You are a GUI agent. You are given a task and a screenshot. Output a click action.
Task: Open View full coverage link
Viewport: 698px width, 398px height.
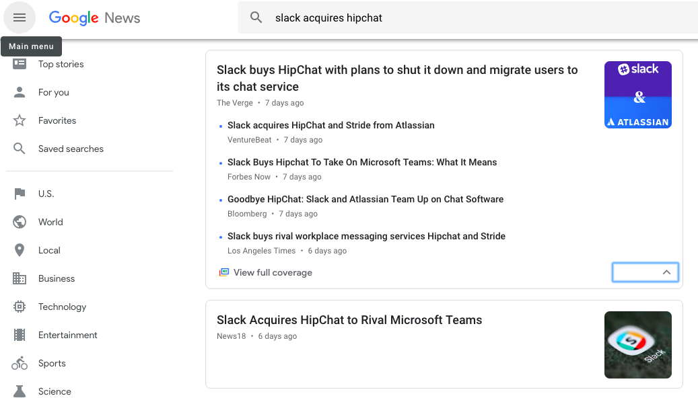point(273,272)
